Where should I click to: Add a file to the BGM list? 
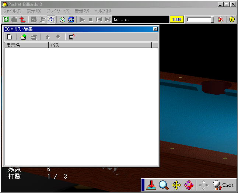pos(23,37)
